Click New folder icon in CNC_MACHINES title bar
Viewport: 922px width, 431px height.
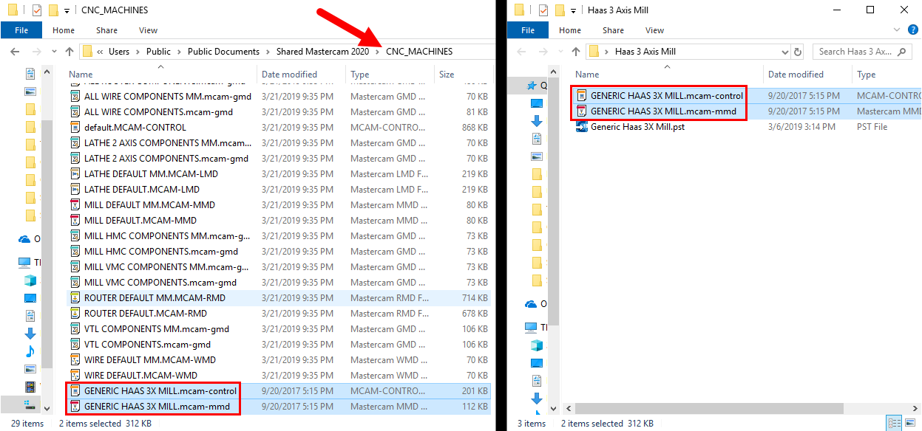(53, 10)
